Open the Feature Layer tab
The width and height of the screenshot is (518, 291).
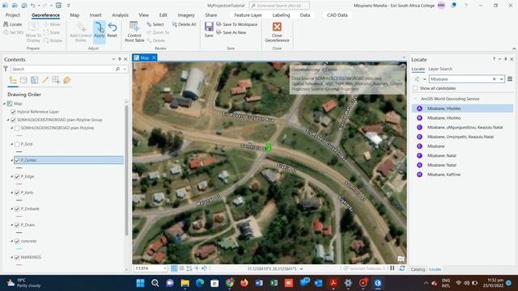(248, 15)
